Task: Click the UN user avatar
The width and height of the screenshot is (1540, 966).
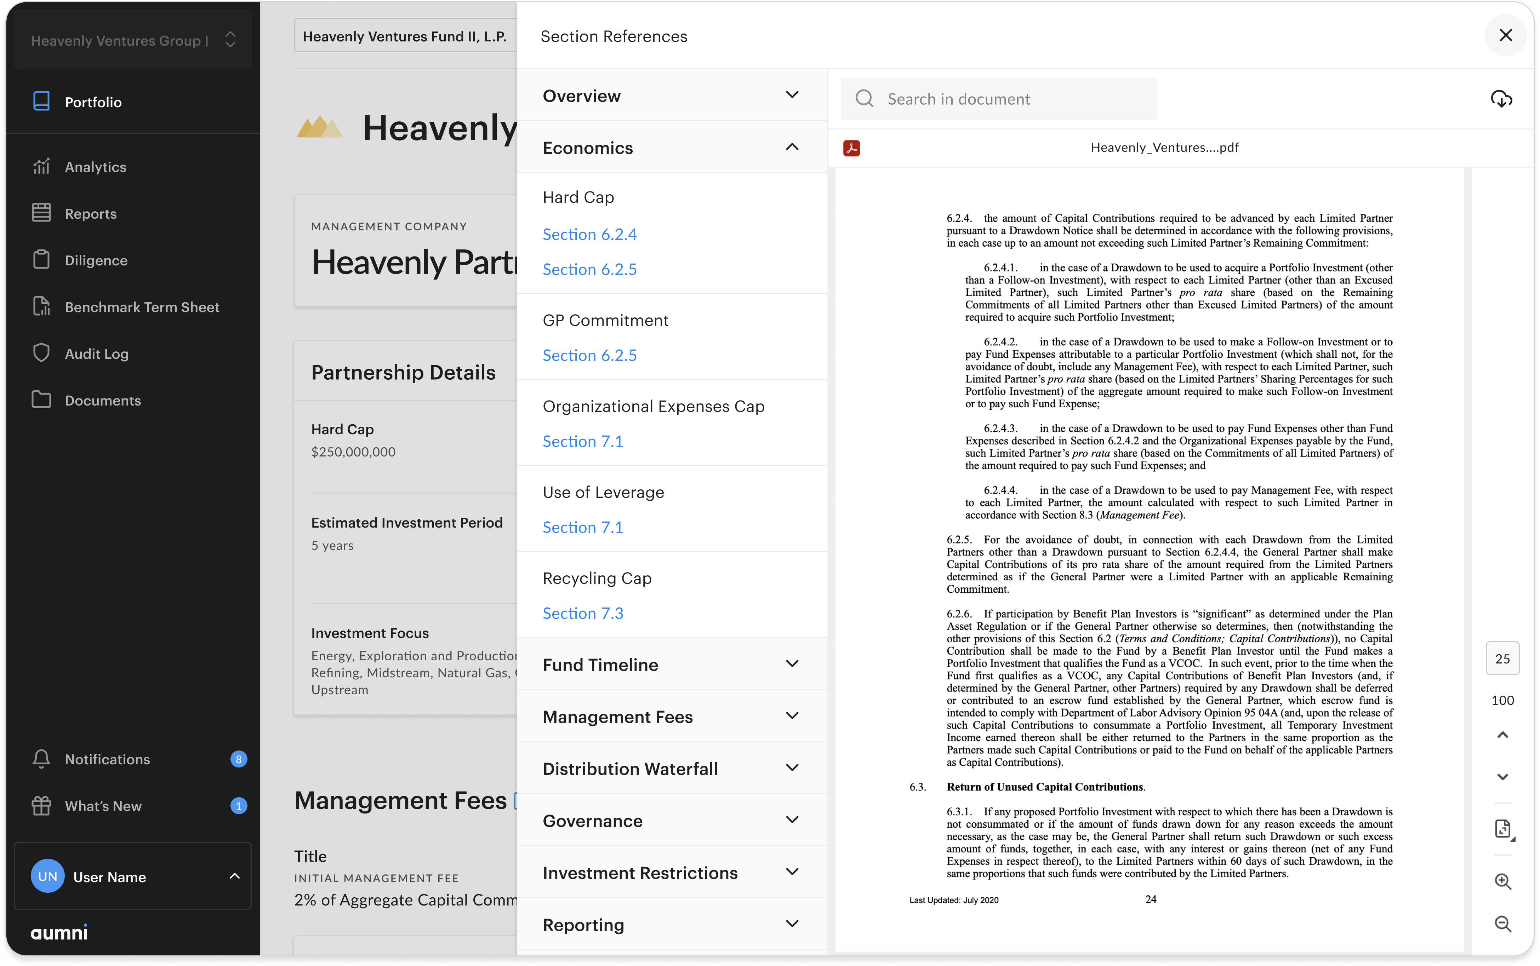Action: point(47,876)
